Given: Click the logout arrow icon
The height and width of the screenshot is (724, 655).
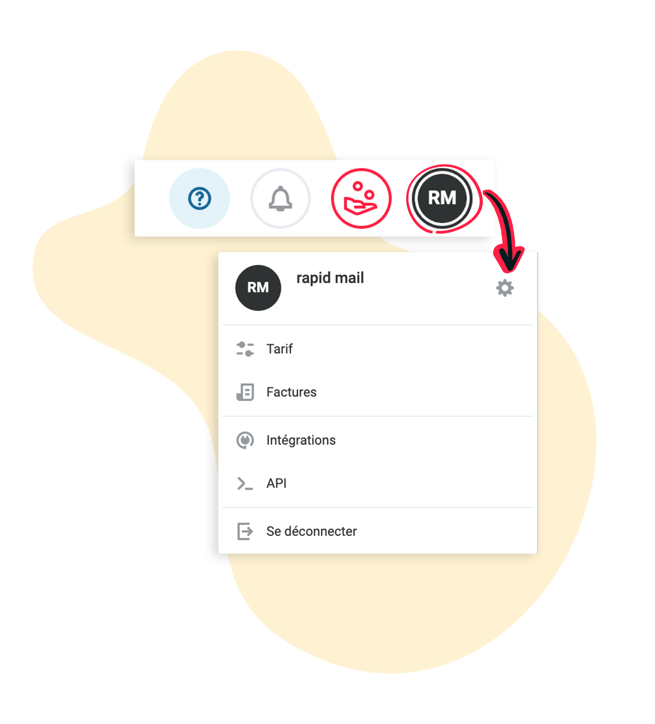Looking at the screenshot, I should point(245,531).
